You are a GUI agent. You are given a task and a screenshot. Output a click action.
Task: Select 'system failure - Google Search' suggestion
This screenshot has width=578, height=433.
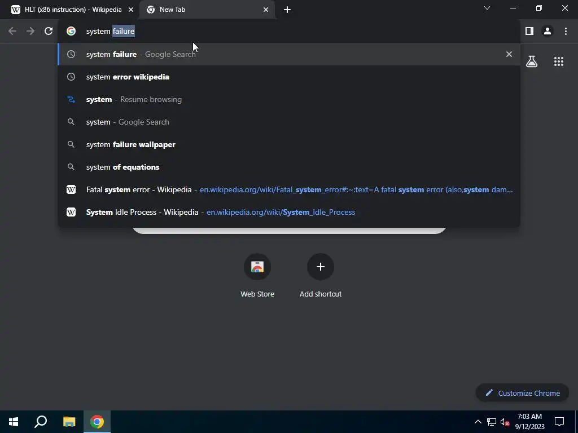(289, 54)
